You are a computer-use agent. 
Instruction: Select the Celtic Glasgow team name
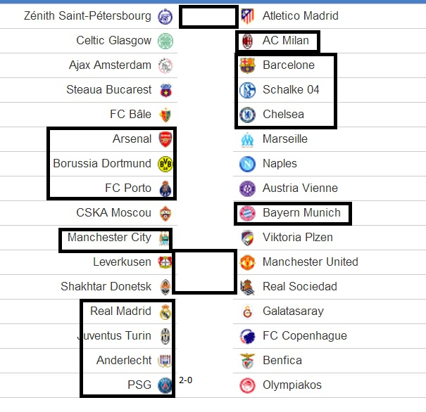point(113,40)
